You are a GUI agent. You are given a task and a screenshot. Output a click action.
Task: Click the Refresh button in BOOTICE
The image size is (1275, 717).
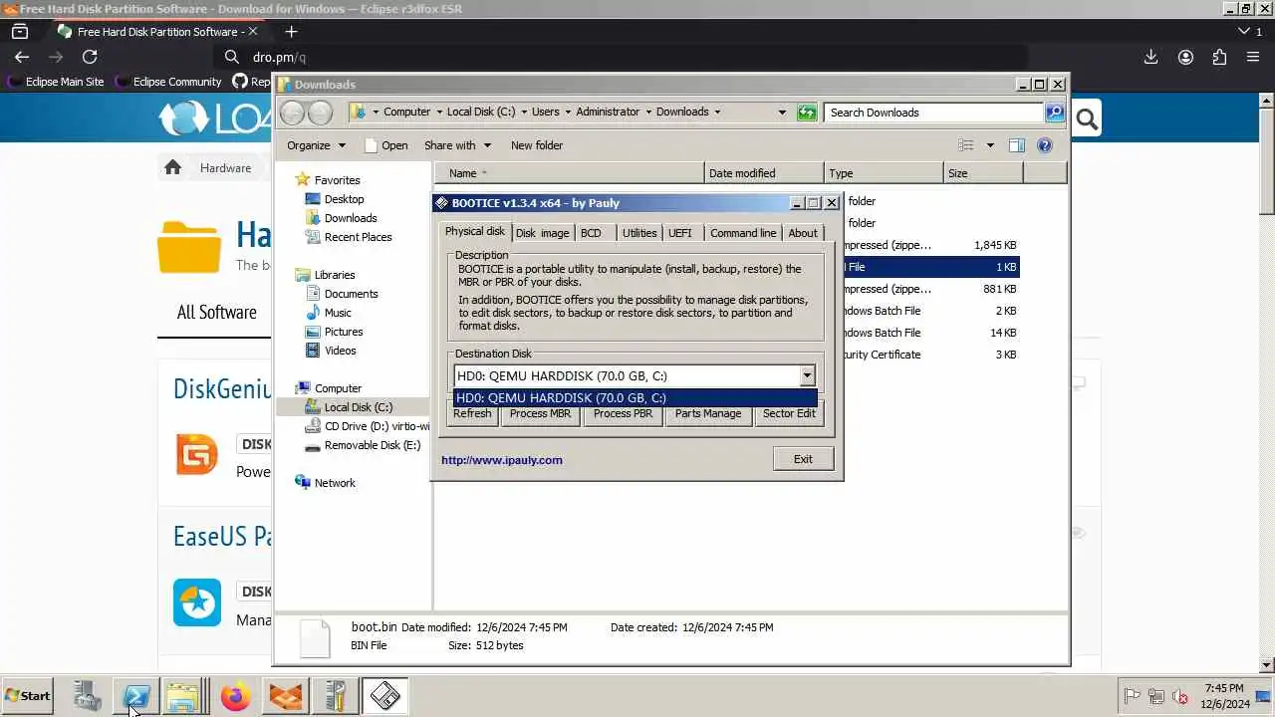tap(472, 414)
